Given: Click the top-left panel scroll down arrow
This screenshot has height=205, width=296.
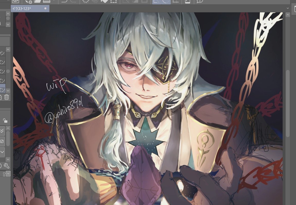Looking at the screenshot, I should [x=8, y=24].
